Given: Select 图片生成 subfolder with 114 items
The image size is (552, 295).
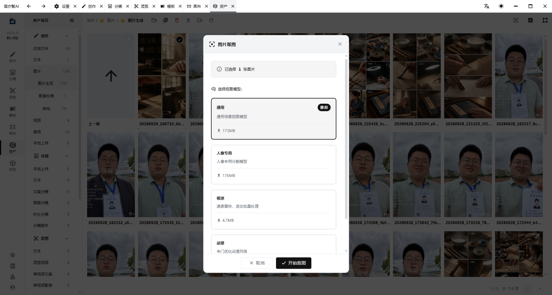Looking at the screenshot, I should click(x=51, y=83).
